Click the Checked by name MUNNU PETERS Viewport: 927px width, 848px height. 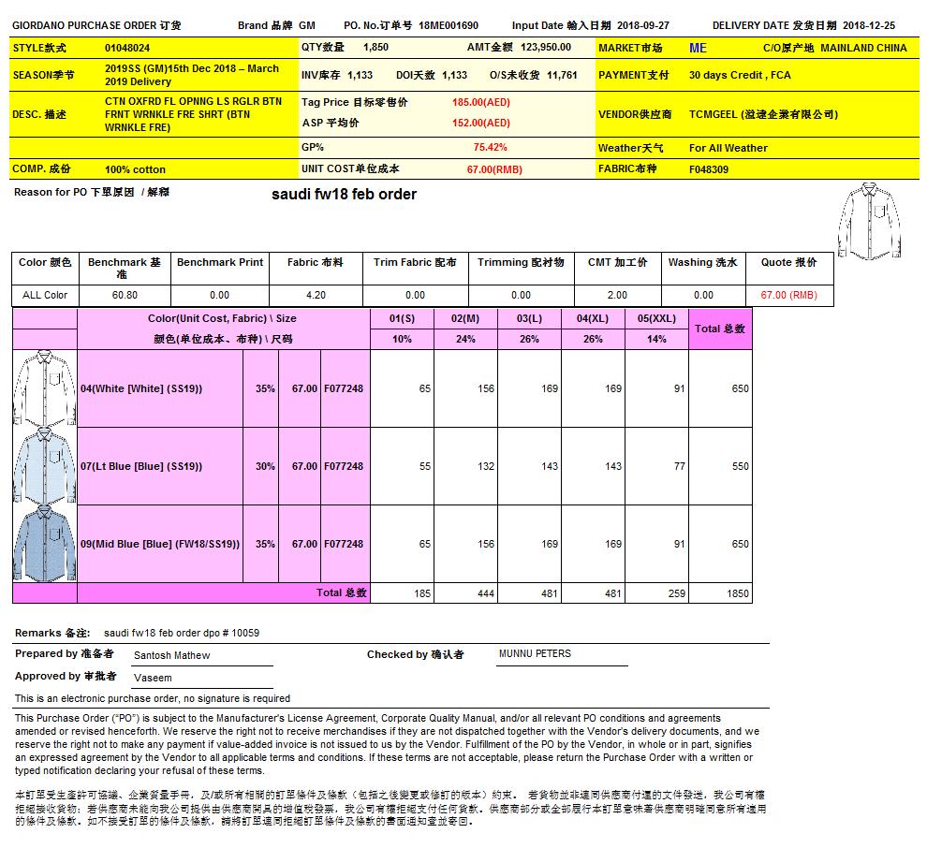click(x=535, y=653)
